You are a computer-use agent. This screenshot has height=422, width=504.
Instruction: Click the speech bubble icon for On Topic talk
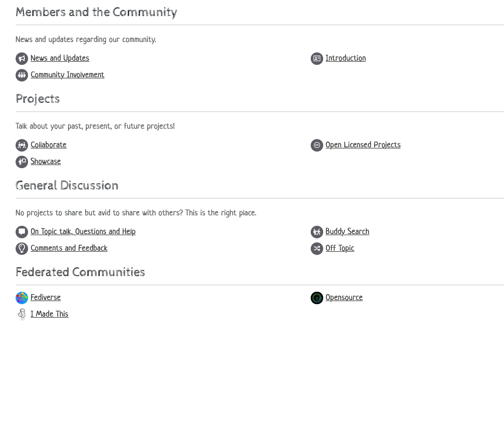[x=21, y=232]
